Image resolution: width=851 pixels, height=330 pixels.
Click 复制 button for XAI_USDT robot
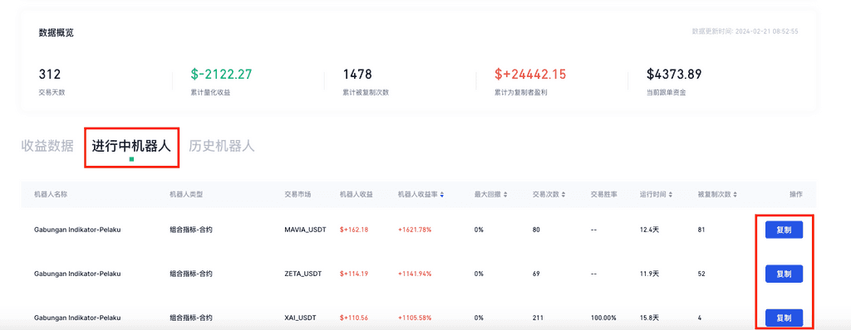point(784,318)
